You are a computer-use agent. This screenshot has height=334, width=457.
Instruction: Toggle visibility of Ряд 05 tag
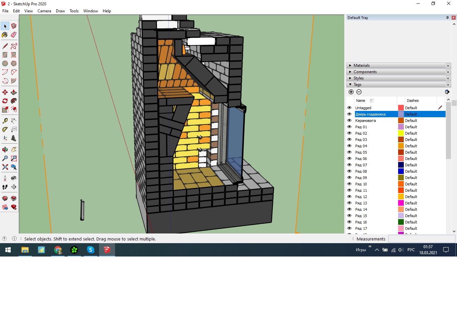point(349,152)
